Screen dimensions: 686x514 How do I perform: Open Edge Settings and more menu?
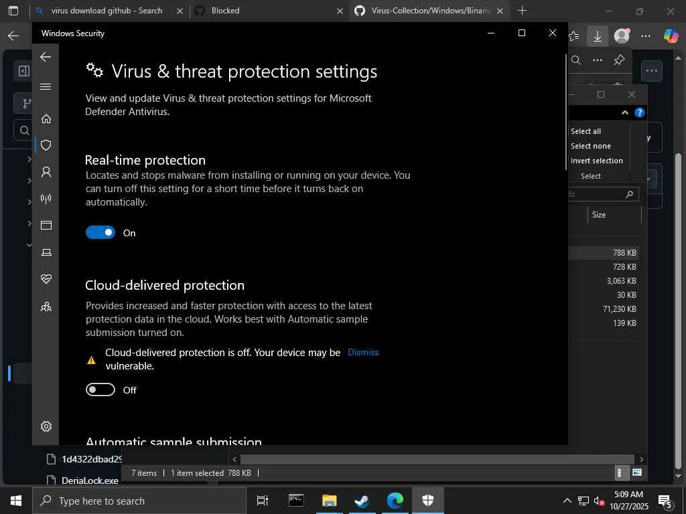(x=646, y=36)
